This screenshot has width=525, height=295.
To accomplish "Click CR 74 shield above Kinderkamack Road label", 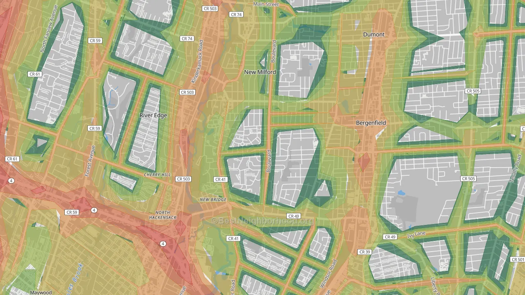I will tap(187, 39).
